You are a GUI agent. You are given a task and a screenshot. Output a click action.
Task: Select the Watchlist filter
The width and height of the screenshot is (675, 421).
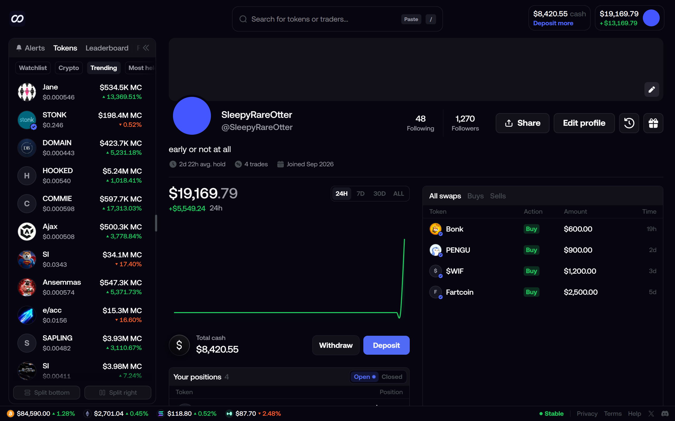tap(33, 68)
